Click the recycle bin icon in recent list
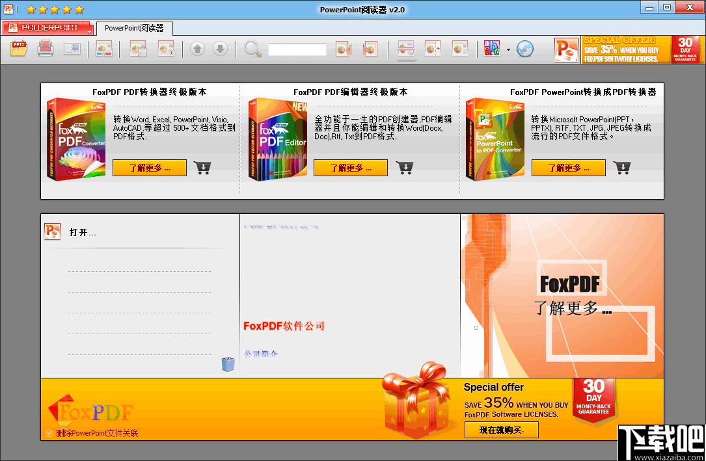 (x=228, y=363)
